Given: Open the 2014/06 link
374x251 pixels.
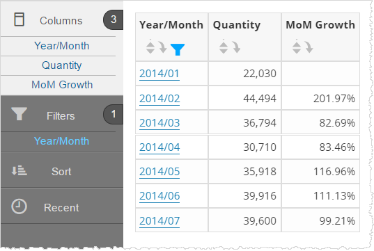Looking at the screenshot, I should coord(159,196).
